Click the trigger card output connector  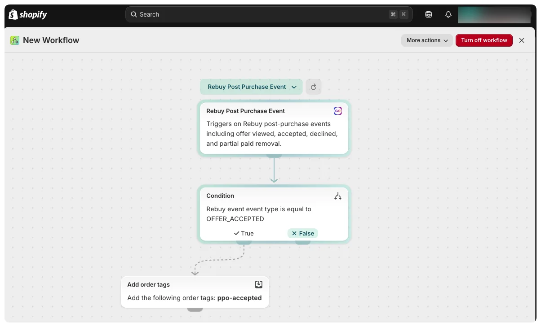(274, 155)
